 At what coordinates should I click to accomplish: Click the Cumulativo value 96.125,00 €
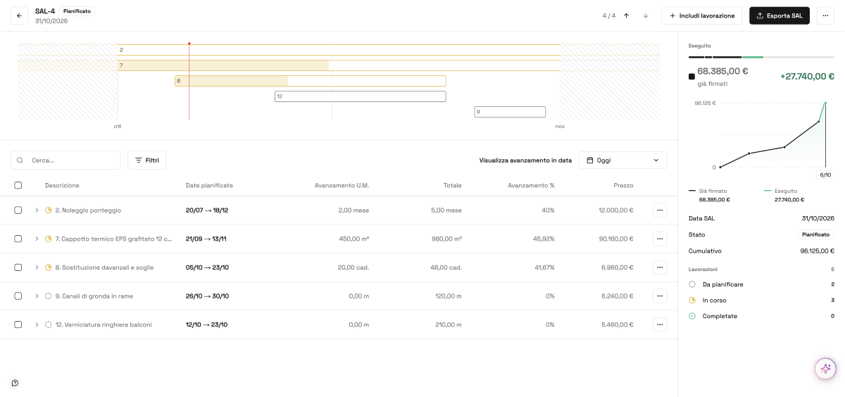[817, 251]
